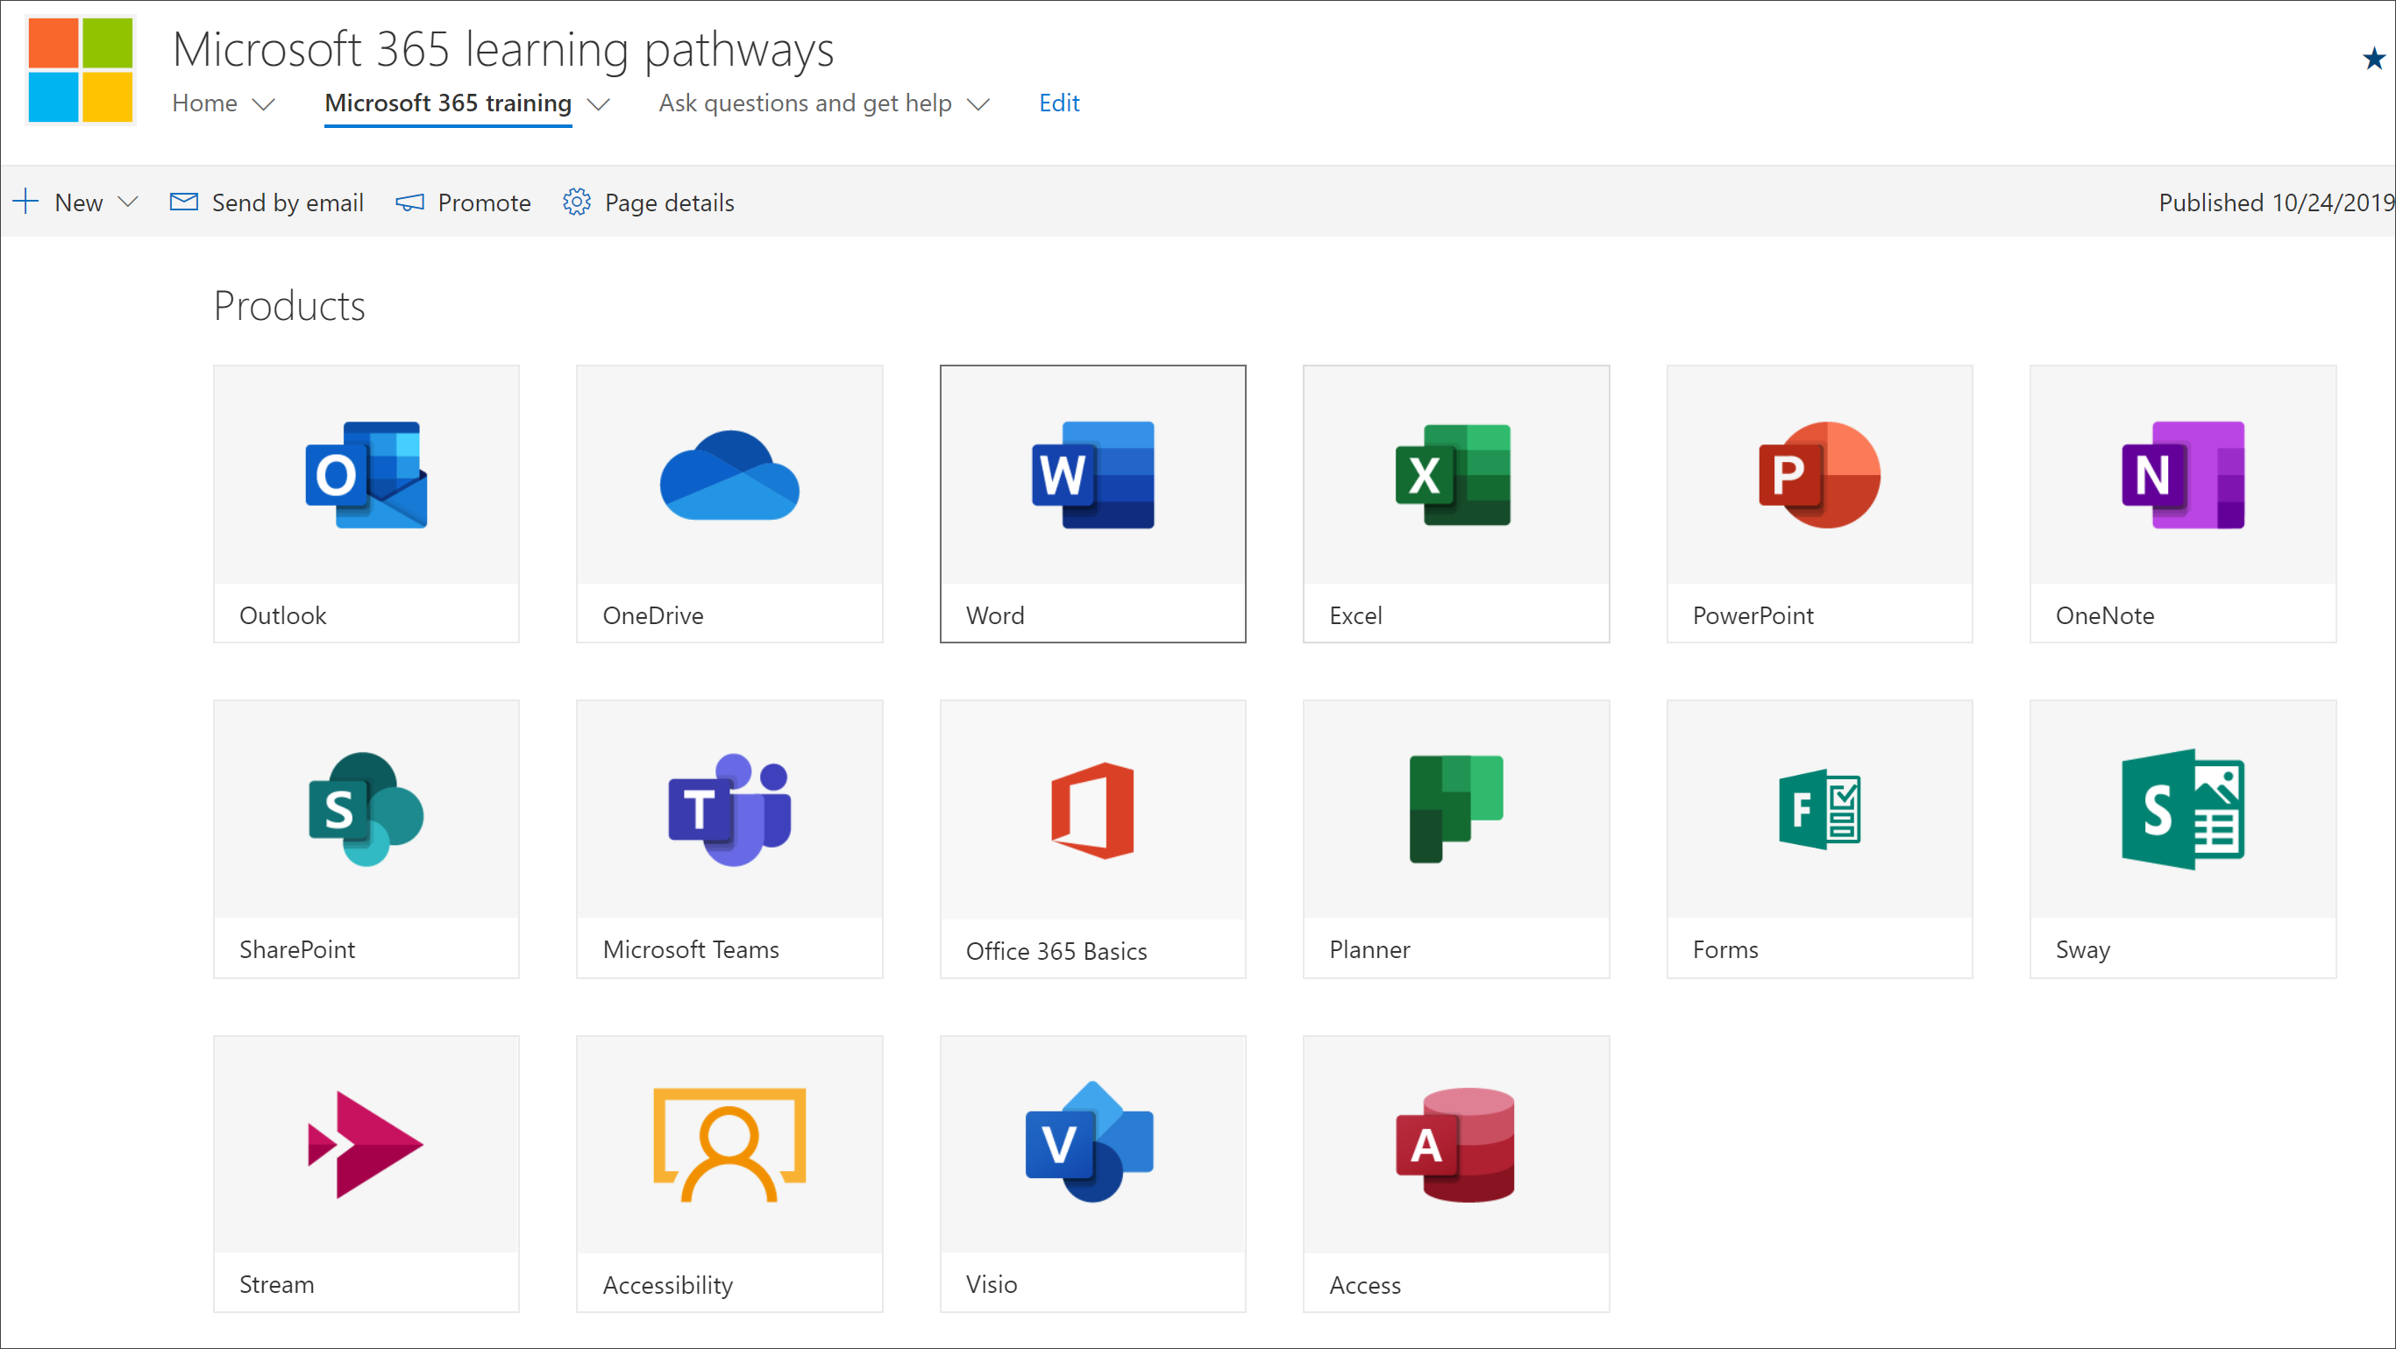
Task: Select the Forms product tile
Action: point(1820,839)
